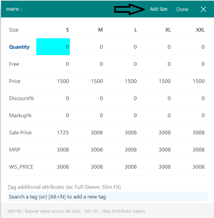Click the Add Size button
Viewport: 214px width, 218px height.
pyautogui.click(x=159, y=9)
